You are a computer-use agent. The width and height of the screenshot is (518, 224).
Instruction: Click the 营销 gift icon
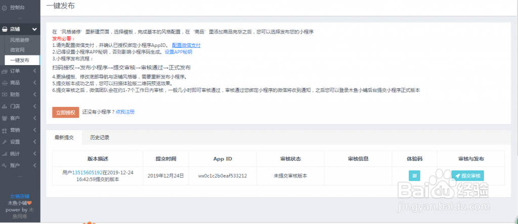pyautogui.click(x=5, y=130)
